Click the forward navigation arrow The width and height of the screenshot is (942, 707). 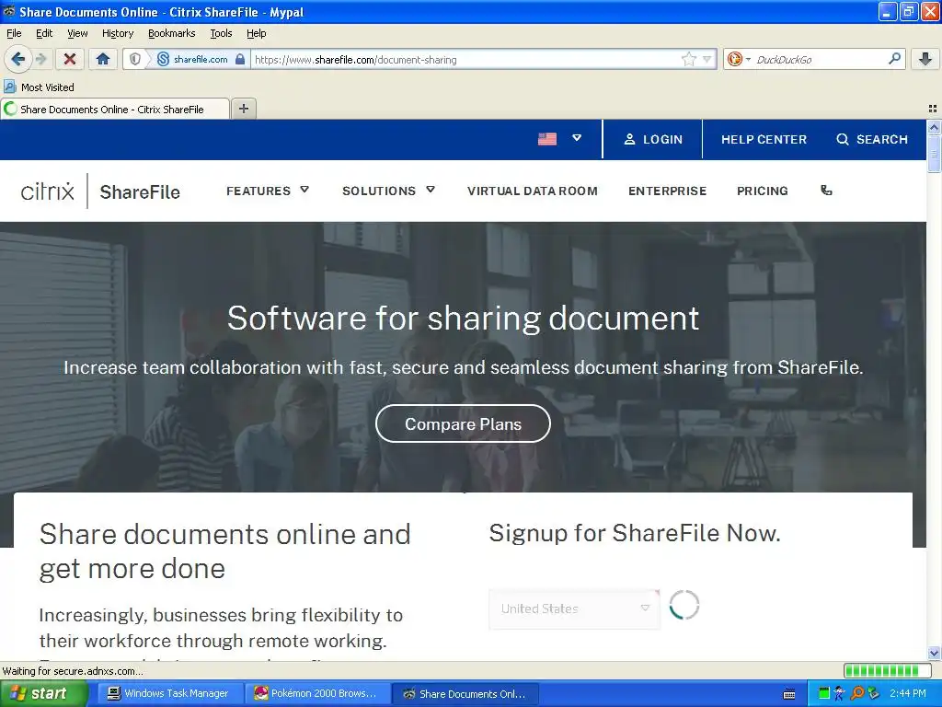click(x=40, y=59)
